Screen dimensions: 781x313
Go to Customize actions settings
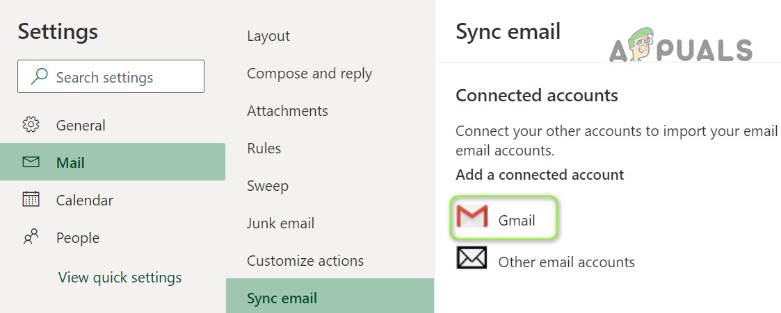pyautogui.click(x=305, y=261)
